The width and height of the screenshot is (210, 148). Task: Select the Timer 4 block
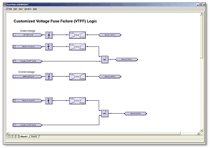(77, 101)
